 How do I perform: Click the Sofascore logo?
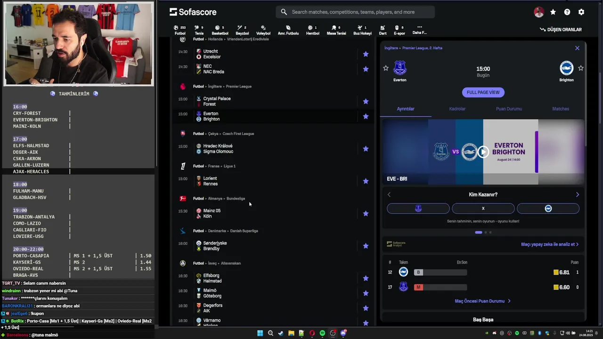pos(193,12)
